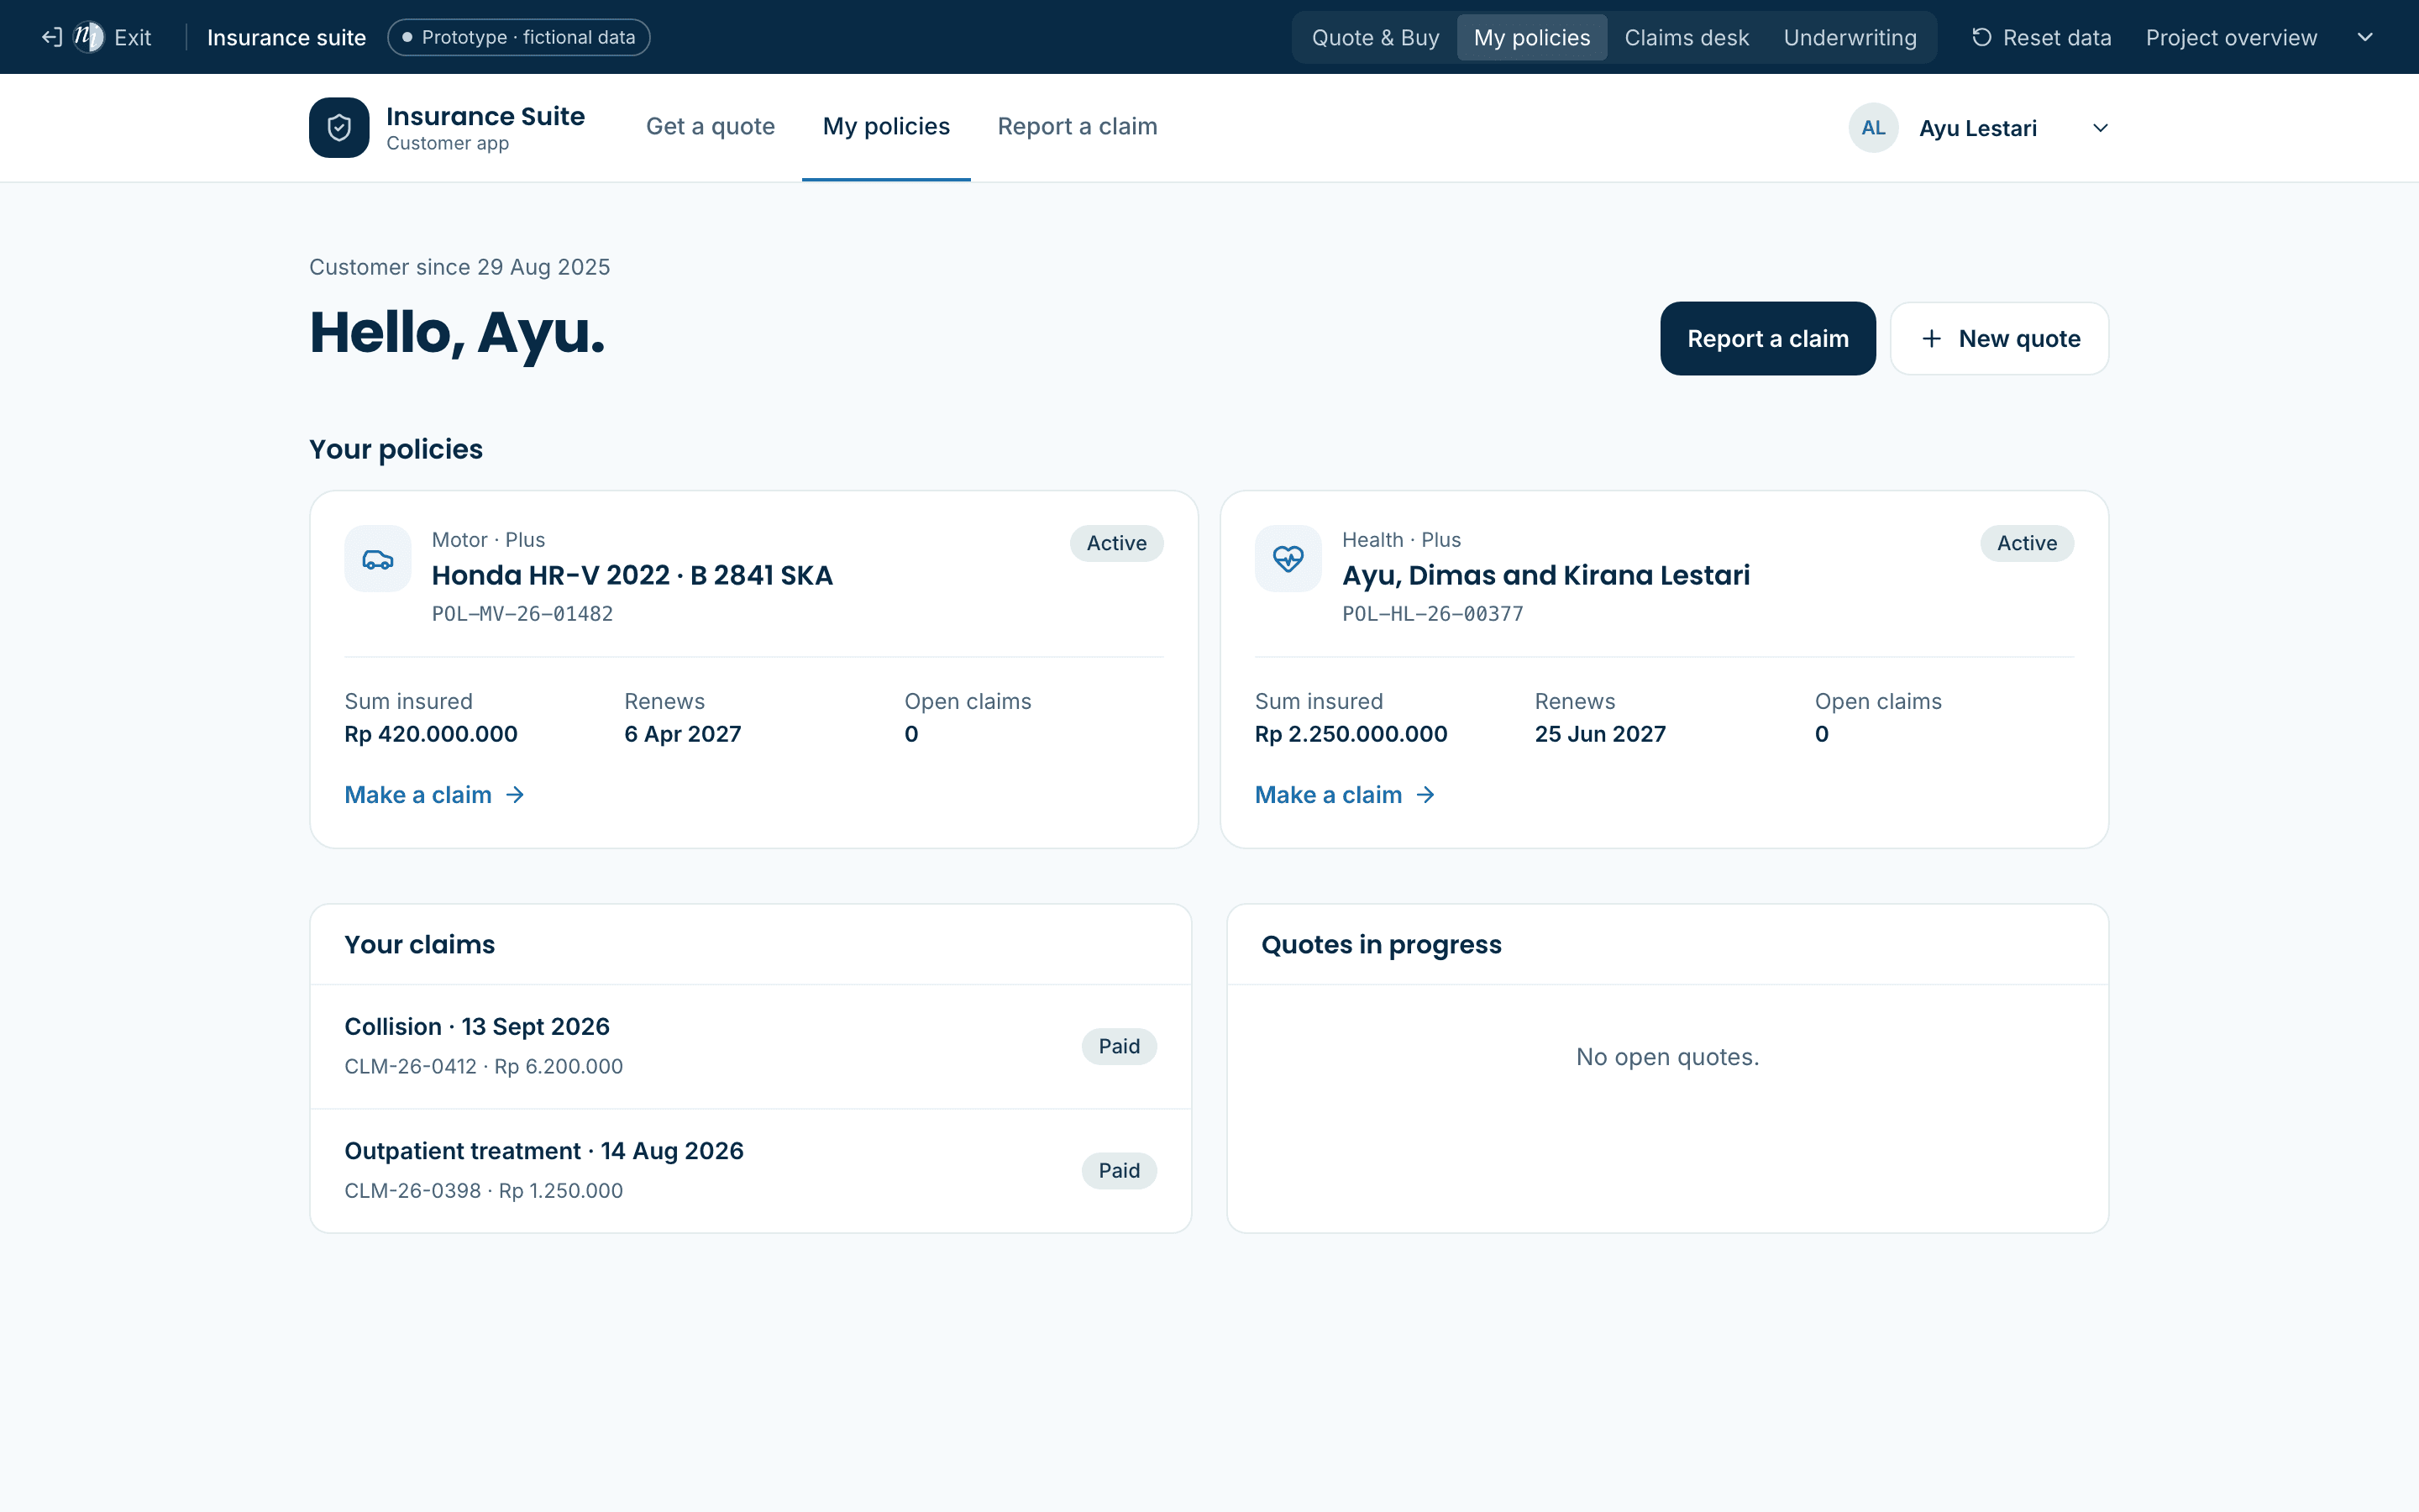Click Honda HR-V 2022 · B 2841 SKA title

tap(632, 576)
